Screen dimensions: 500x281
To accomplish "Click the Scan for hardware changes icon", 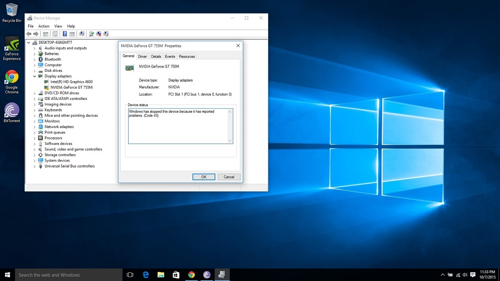I will click(82, 34).
